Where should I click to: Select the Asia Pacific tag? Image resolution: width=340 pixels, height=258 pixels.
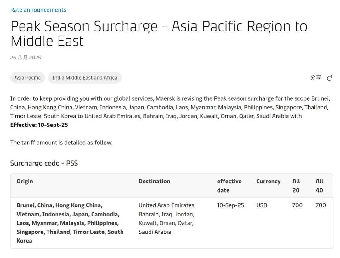coord(28,78)
